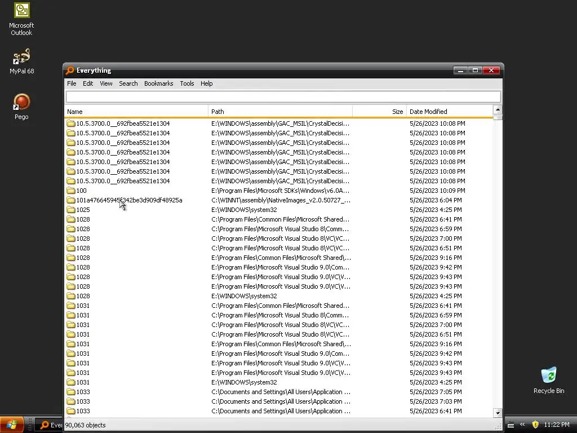Sort results by Date Modified column header
The width and height of the screenshot is (577, 433).
449,112
